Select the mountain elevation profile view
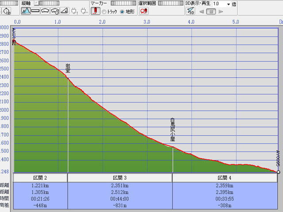 [26, 11]
